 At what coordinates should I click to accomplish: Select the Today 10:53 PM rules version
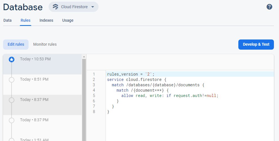42,64
